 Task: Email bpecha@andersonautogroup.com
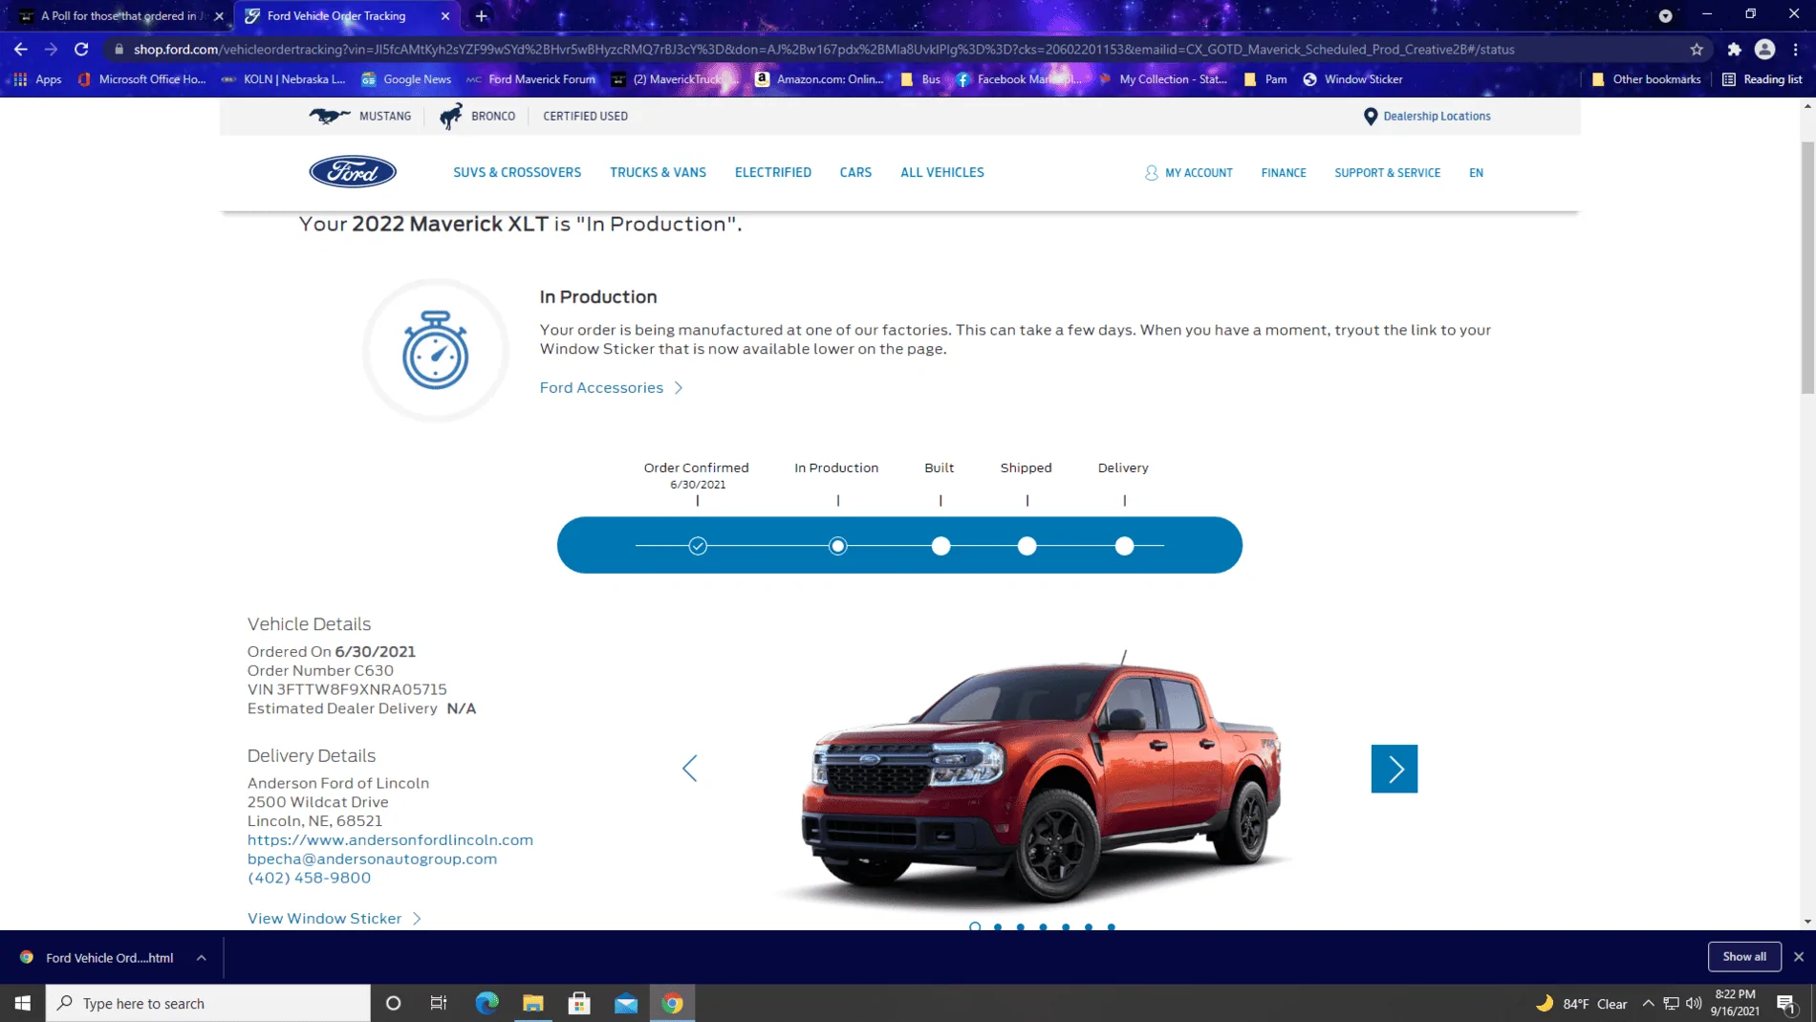372,859
